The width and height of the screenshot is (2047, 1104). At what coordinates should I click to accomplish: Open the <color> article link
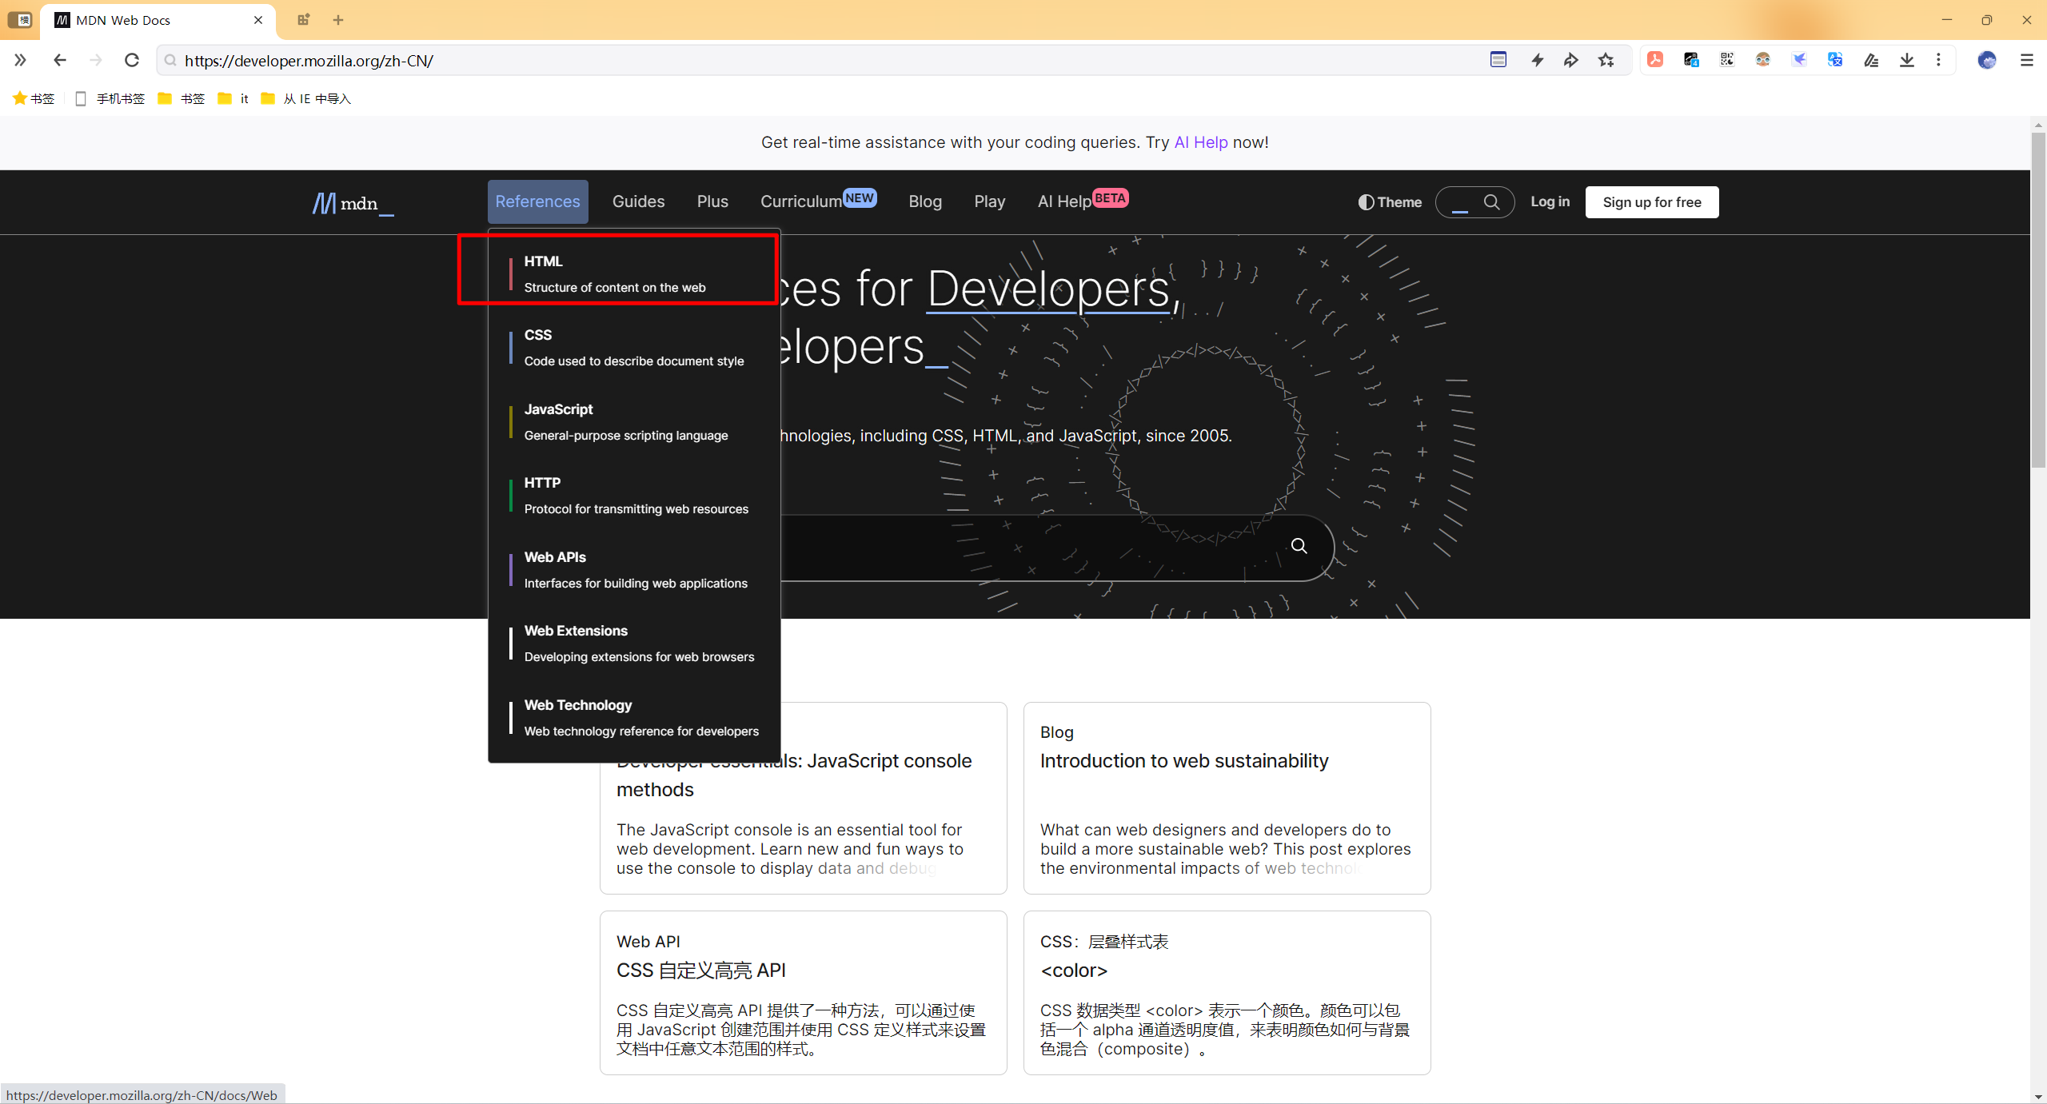click(x=1074, y=970)
